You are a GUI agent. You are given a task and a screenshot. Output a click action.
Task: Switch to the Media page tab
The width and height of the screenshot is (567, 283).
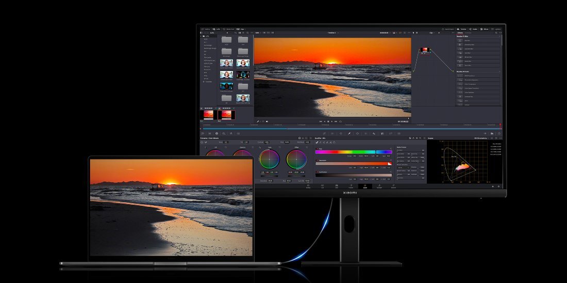(x=308, y=187)
